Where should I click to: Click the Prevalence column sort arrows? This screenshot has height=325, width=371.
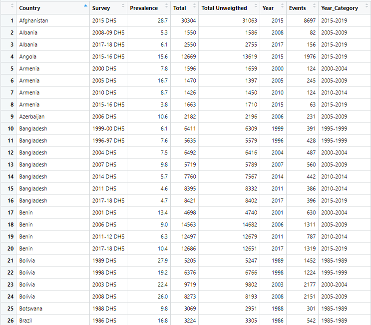click(x=166, y=8)
